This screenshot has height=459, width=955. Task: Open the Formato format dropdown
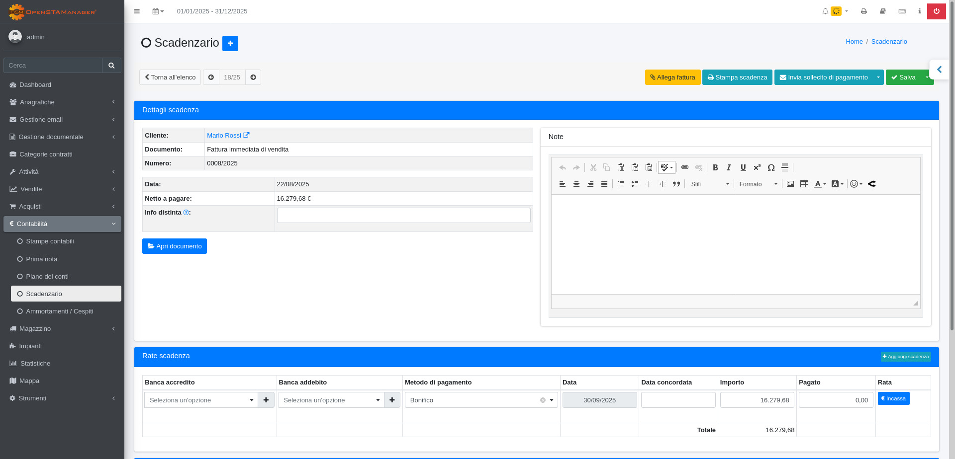758,184
